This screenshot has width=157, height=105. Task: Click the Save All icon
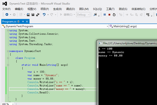(x=38, y=15)
